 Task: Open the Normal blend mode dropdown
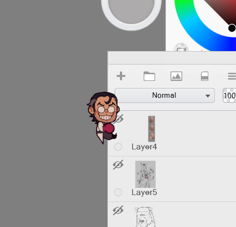coord(165,96)
